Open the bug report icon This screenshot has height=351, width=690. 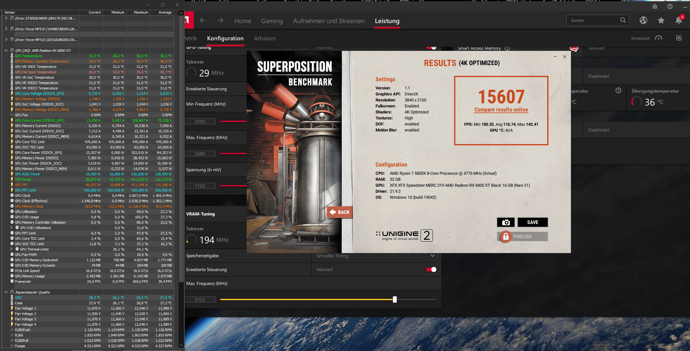tap(655, 6)
